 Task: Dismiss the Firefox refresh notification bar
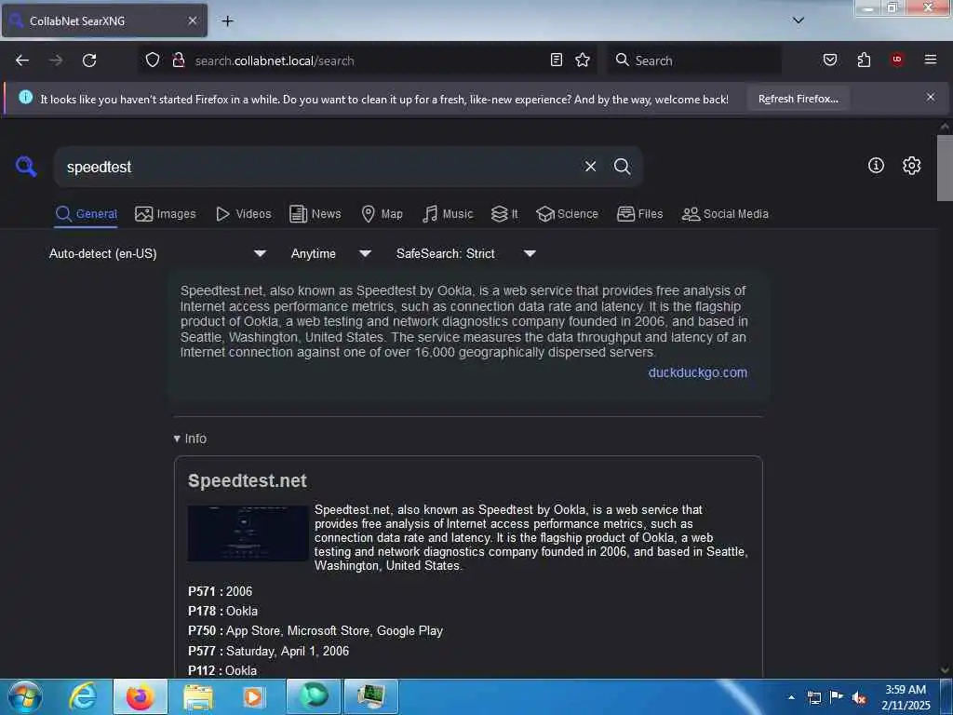tap(930, 97)
